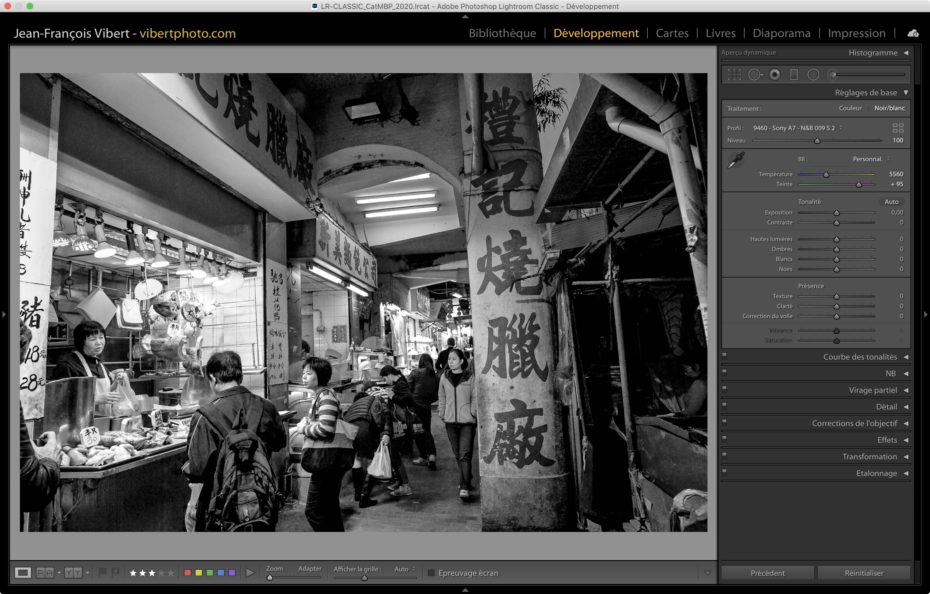930x594 pixels.
Task: Switch to the Bibliothèque module
Action: coord(502,33)
